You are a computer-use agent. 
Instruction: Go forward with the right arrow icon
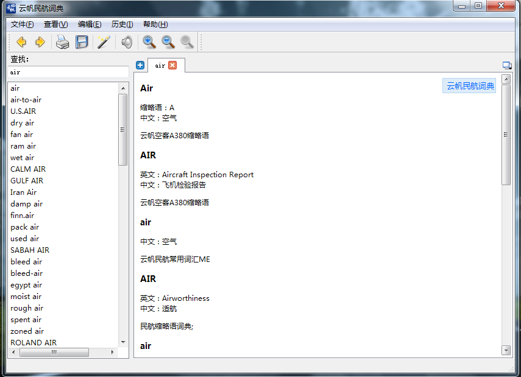point(40,42)
